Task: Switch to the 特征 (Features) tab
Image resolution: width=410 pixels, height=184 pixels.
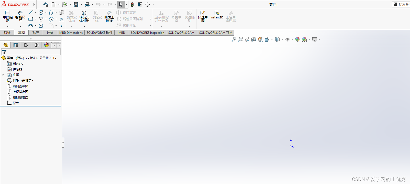Action: click(x=7, y=33)
